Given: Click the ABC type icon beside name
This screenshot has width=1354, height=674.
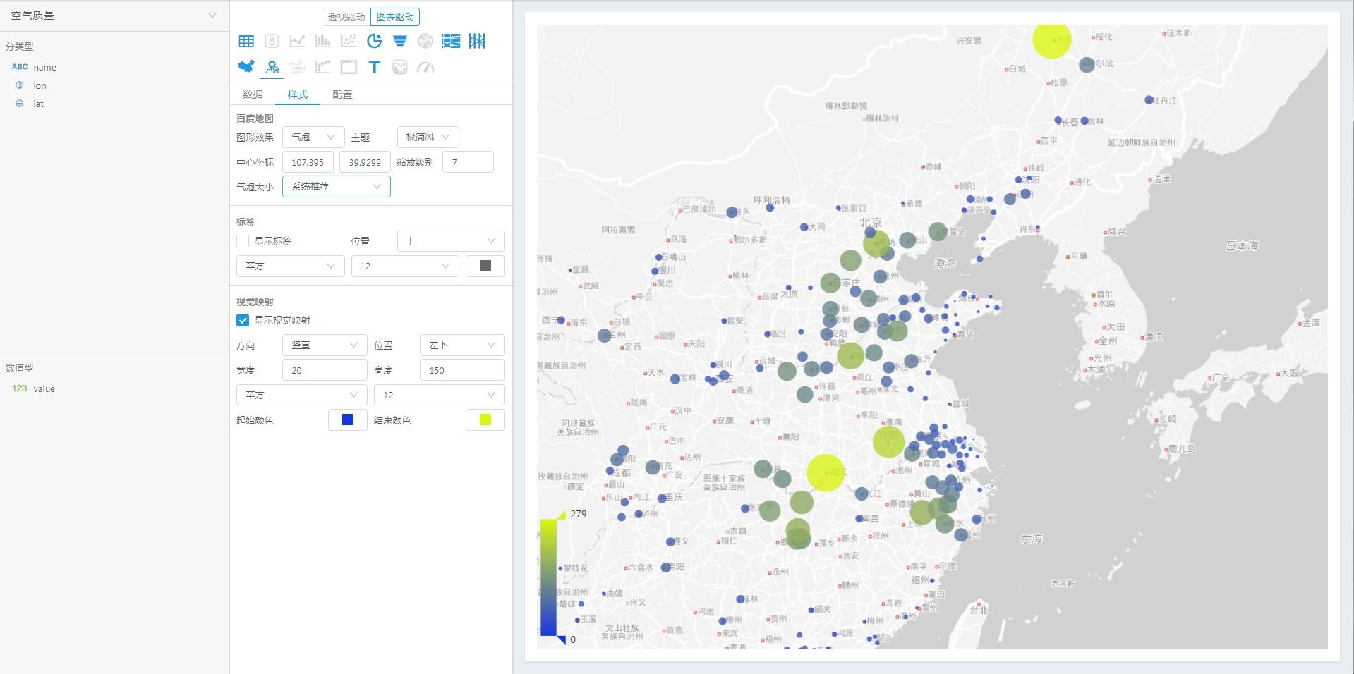Looking at the screenshot, I should [x=20, y=67].
